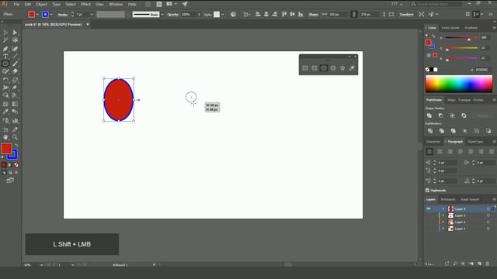Pick the star shape in floating tool panel
Viewport: 497px width, 279px height.
342,68
